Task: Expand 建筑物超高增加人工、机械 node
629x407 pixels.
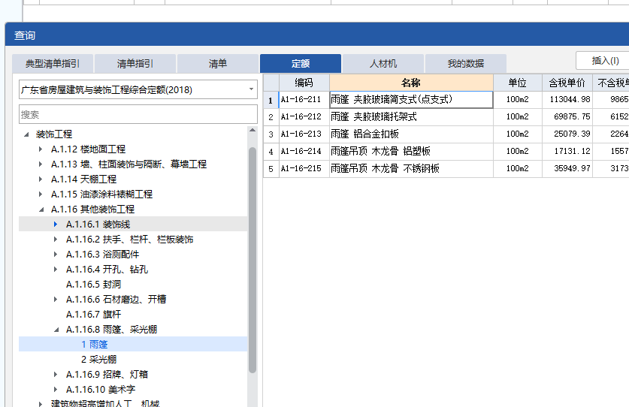Action: pos(41,404)
